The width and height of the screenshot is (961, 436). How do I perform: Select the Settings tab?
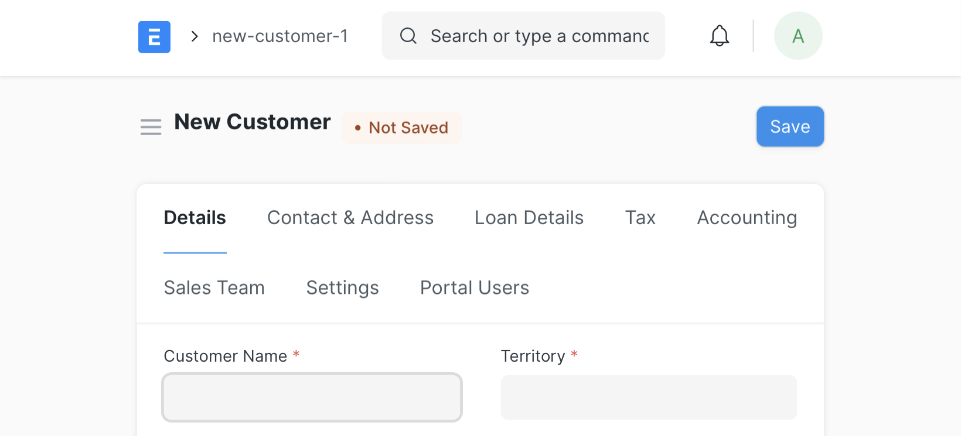[x=342, y=287]
